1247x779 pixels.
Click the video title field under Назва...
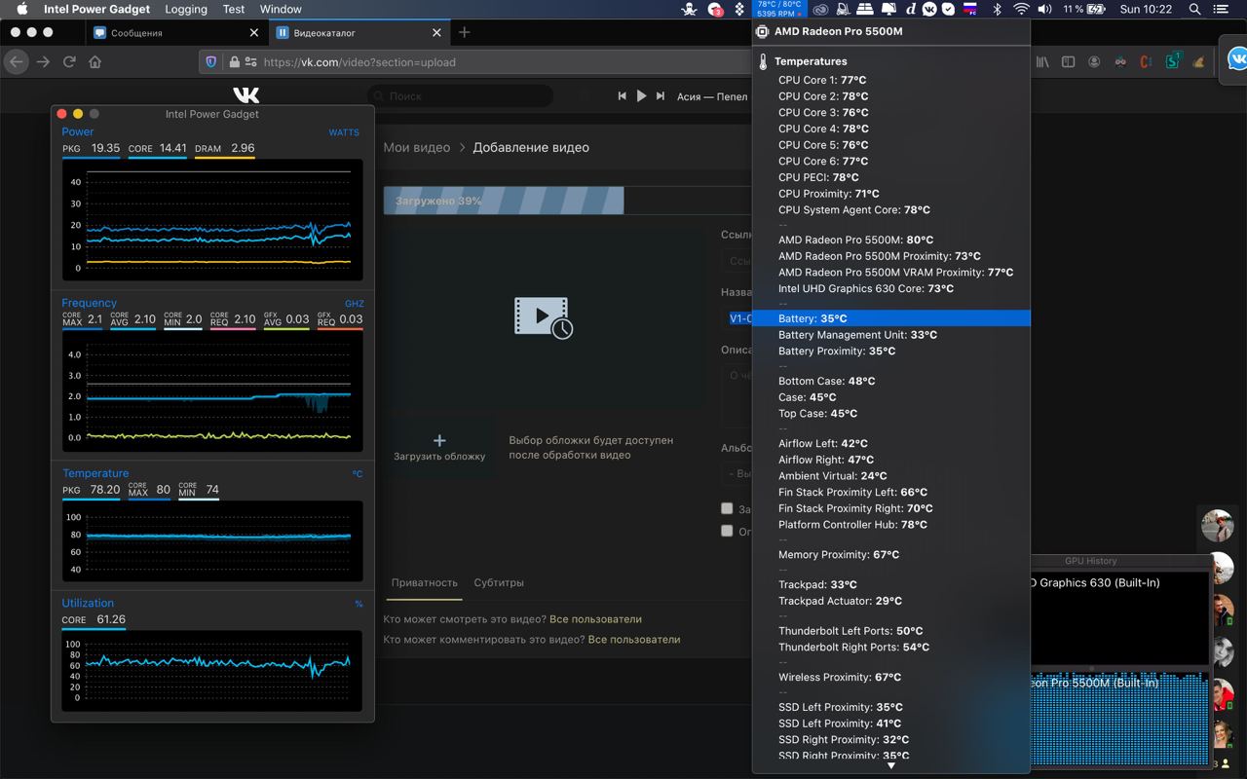click(x=737, y=318)
